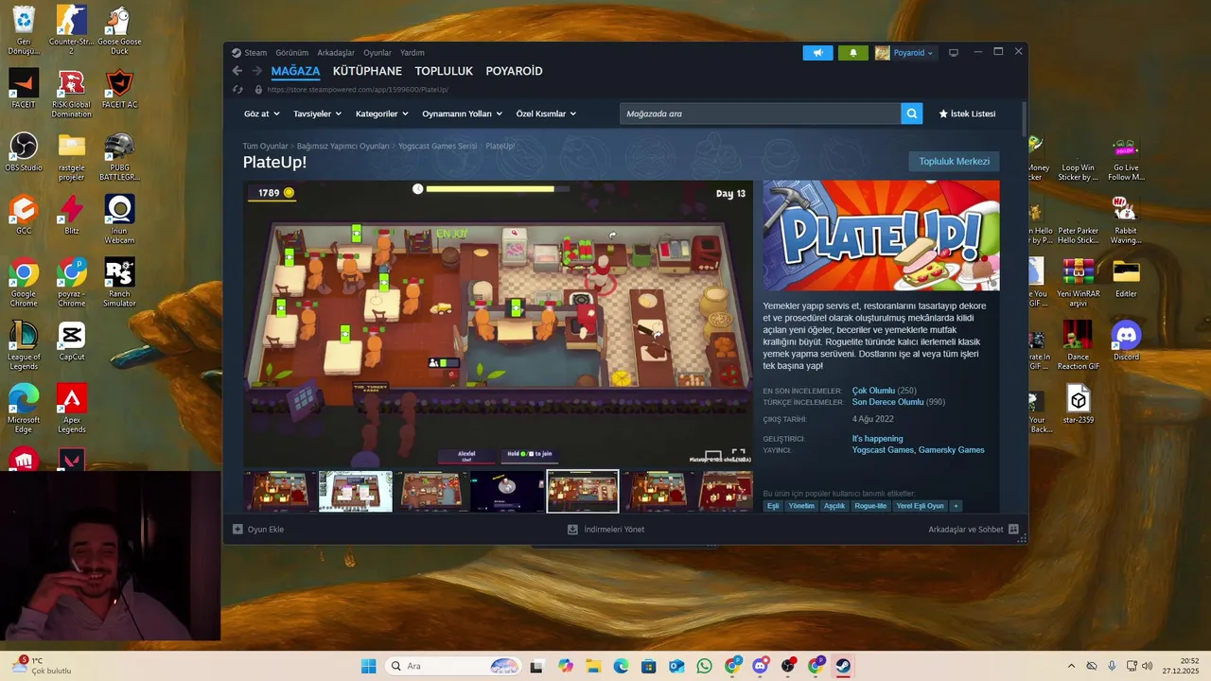Select the Yönetim tag
Image resolution: width=1211 pixels, height=681 pixels.
[x=801, y=506]
